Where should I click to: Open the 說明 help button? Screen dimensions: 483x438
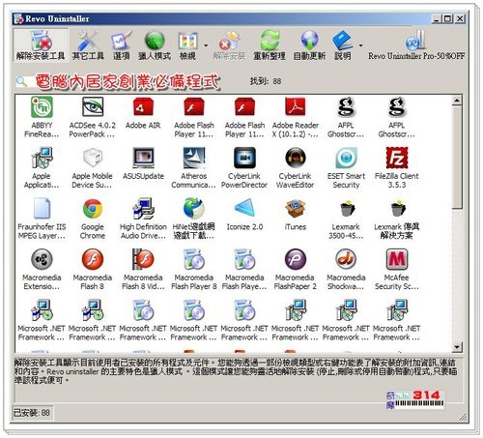coord(342,45)
